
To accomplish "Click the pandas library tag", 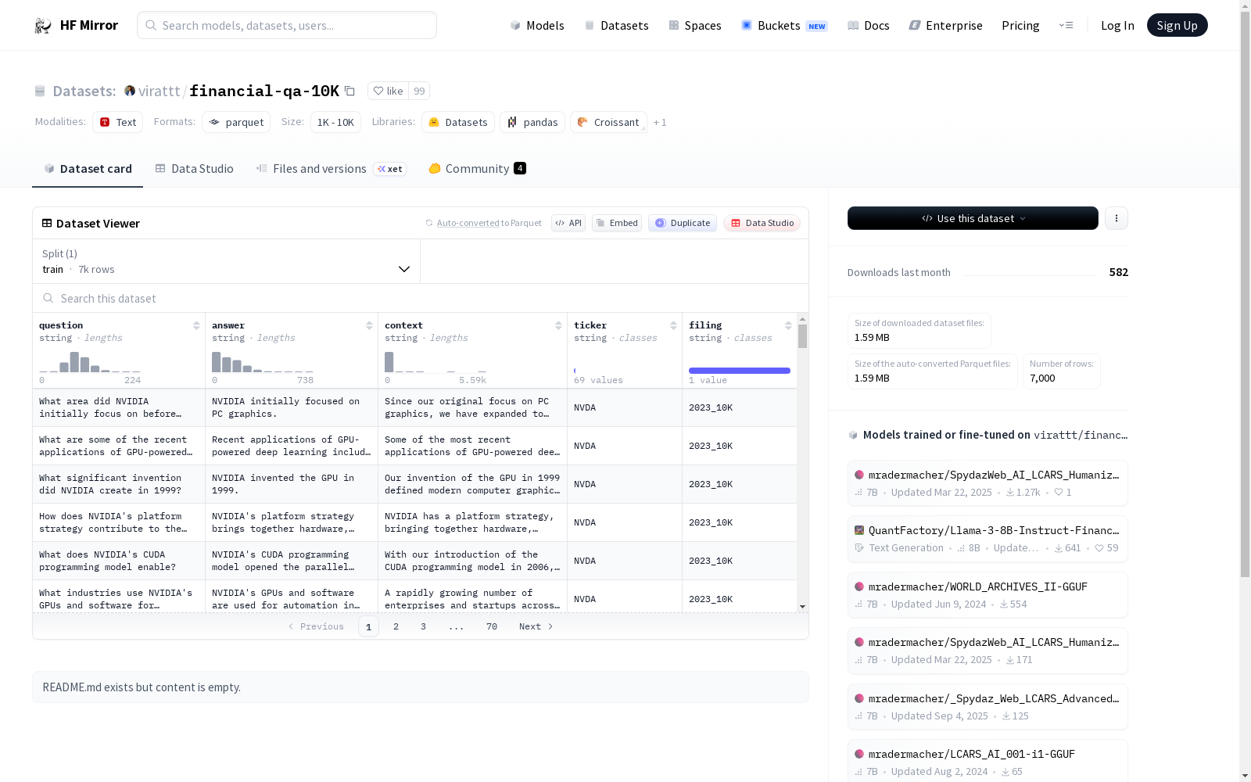I will coord(532,122).
